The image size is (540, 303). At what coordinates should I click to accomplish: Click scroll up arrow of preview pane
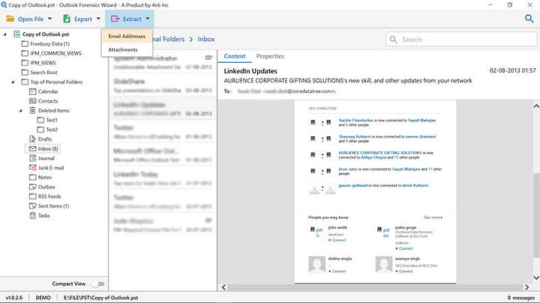tap(536, 106)
